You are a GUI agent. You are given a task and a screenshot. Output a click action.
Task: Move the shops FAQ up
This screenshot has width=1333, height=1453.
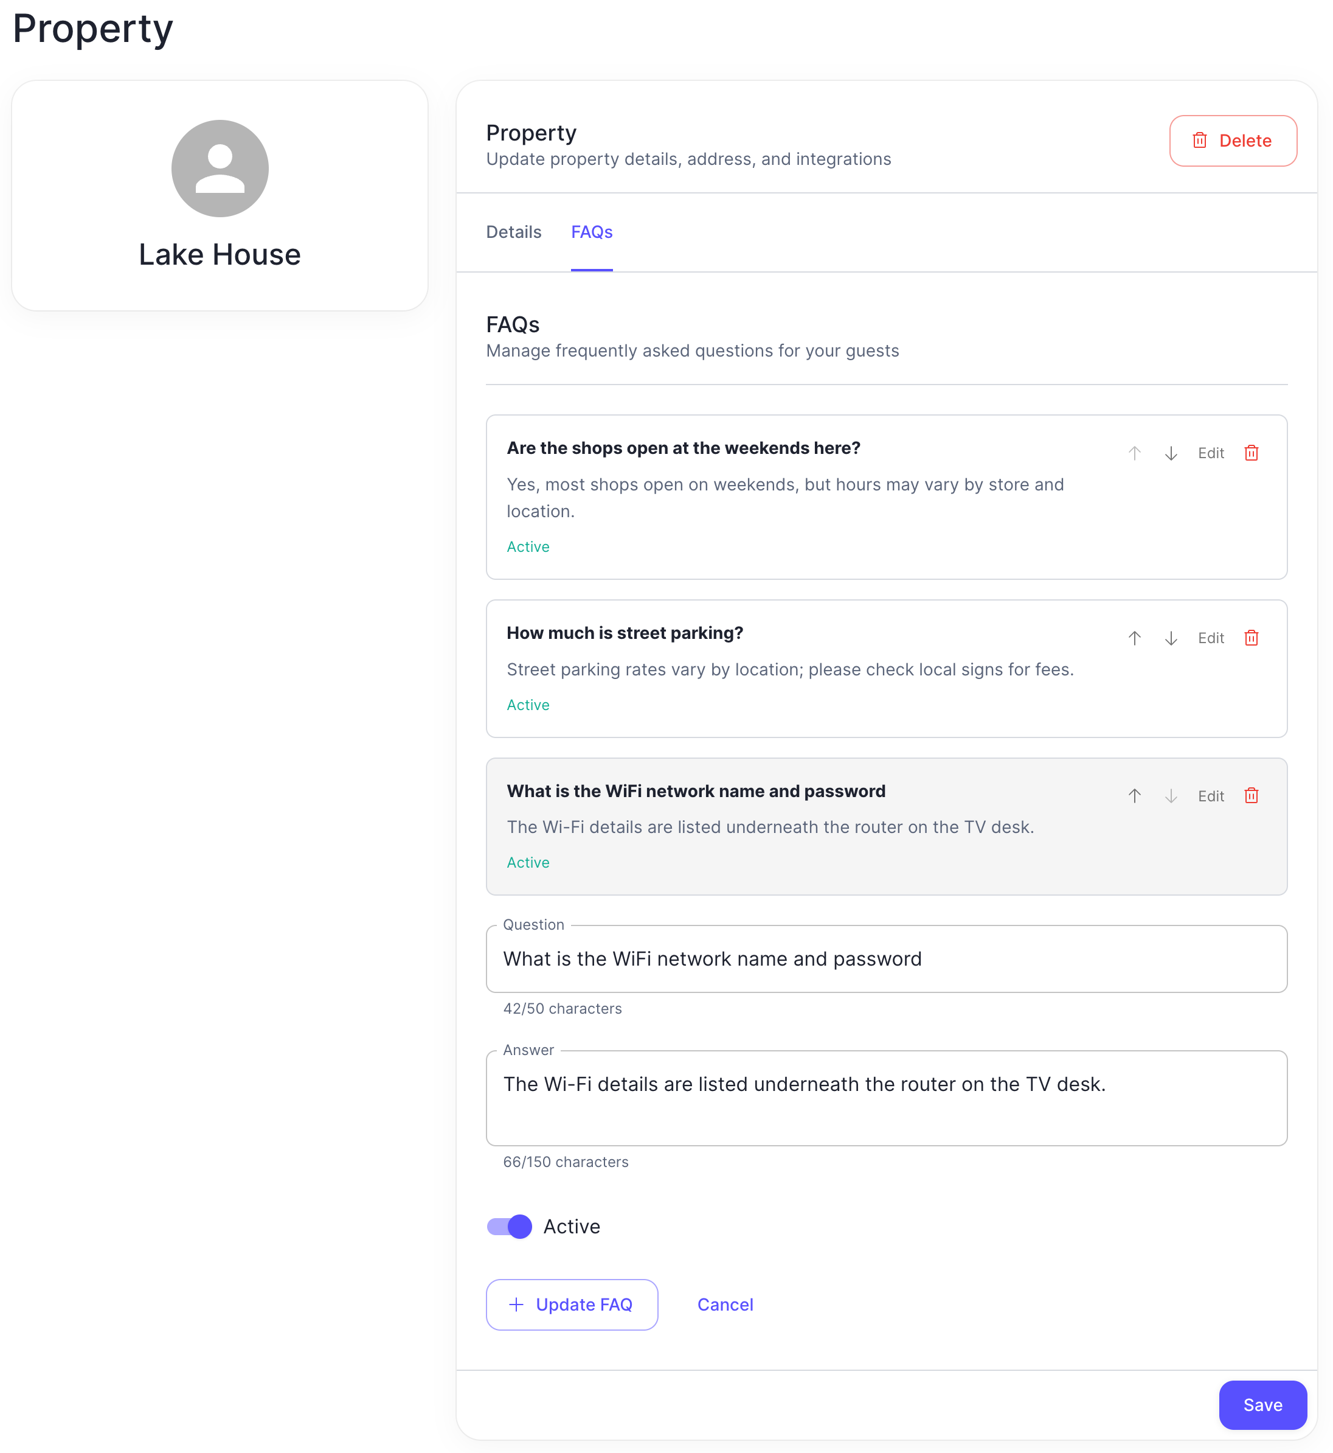[x=1135, y=453]
